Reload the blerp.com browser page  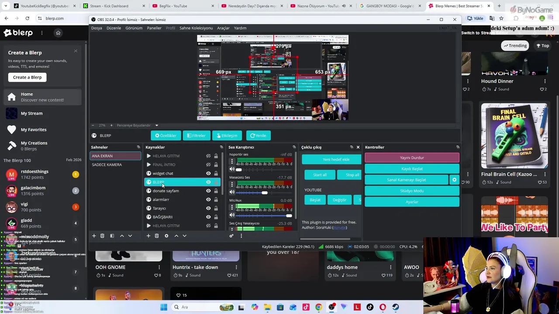tap(27, 18)
